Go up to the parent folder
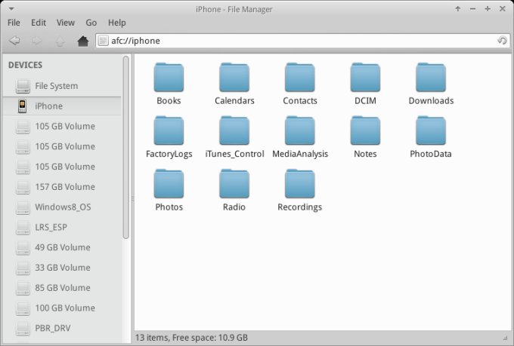The image size is (514, 346). [60, 41]
